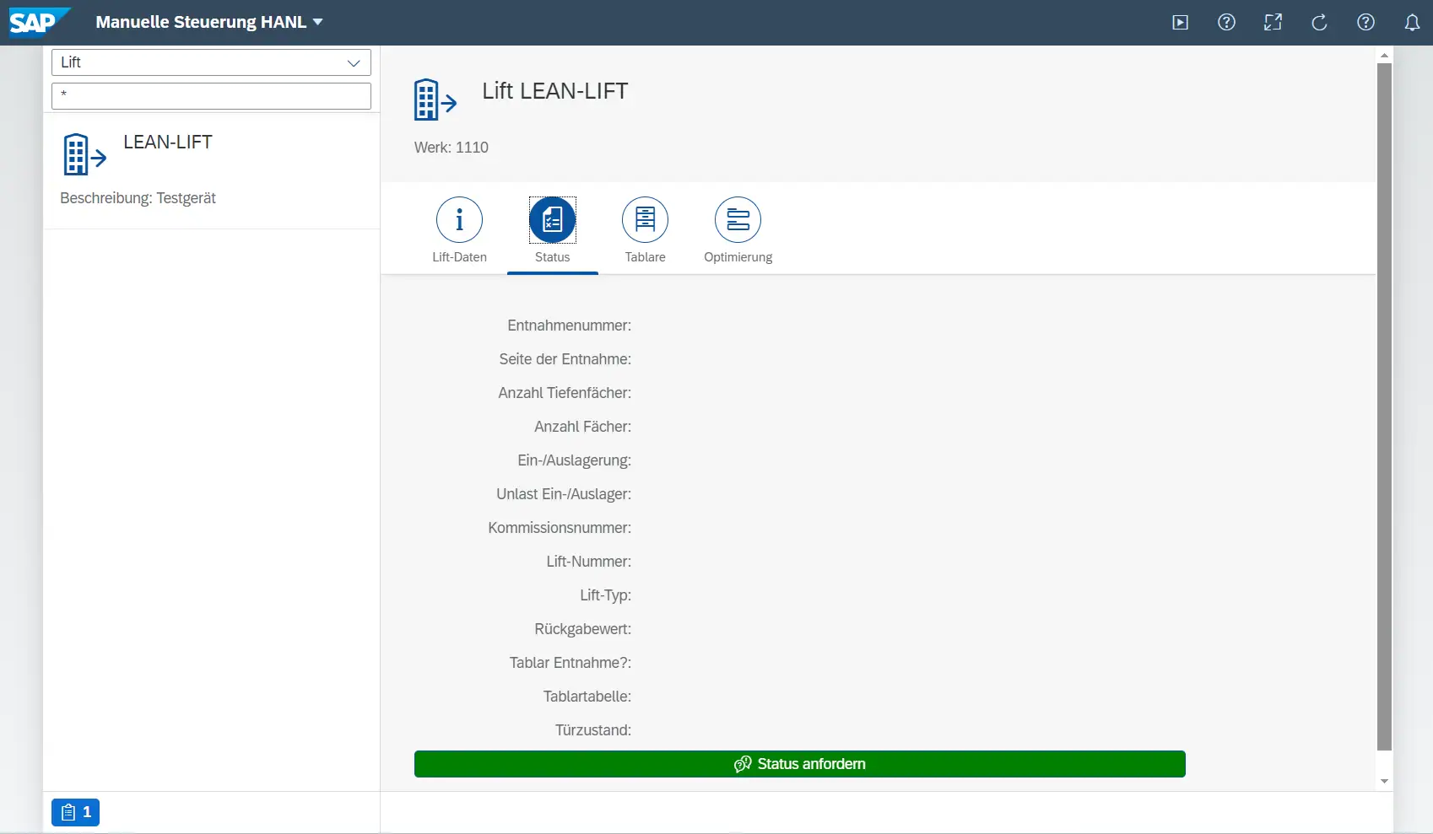Click the Werk: 1110 text
This screenshot has height=834, width=1433.
[452, 148]
